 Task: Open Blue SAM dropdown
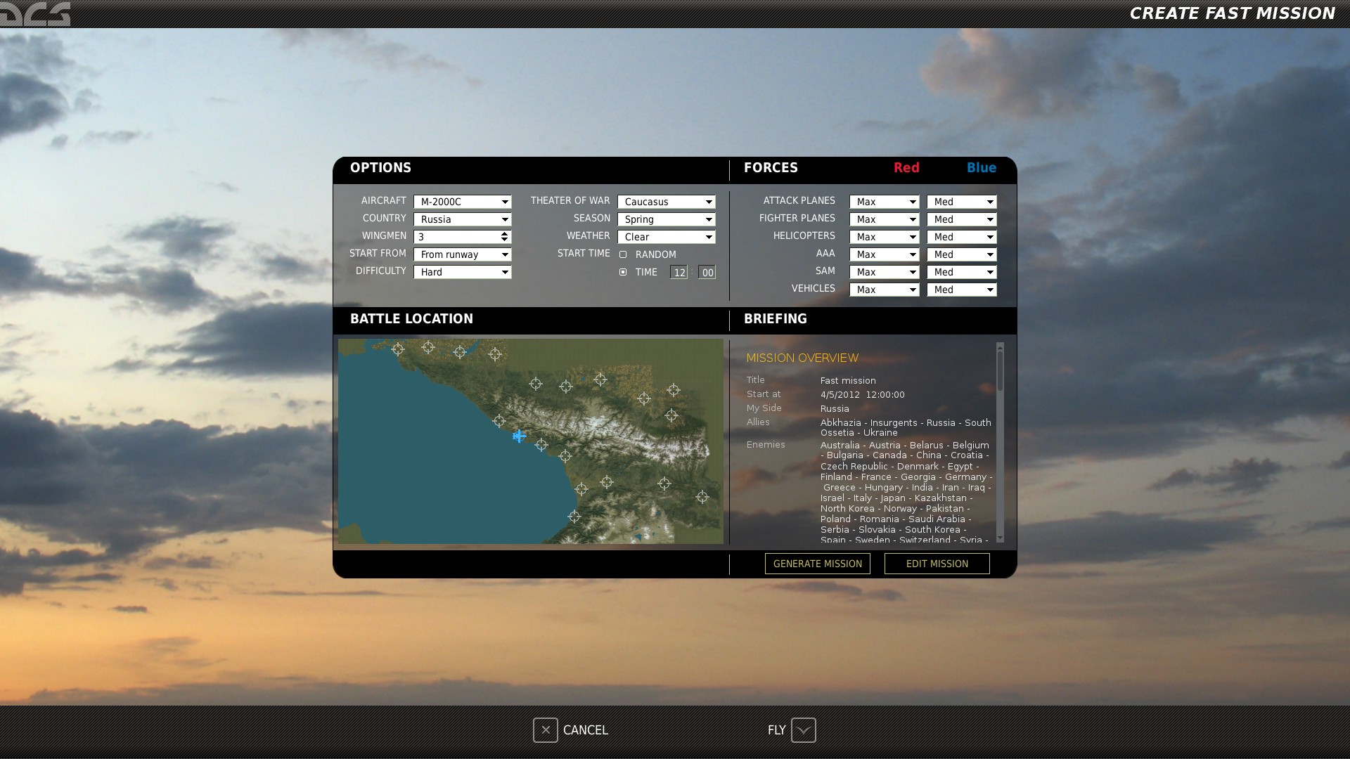(962, 272)
